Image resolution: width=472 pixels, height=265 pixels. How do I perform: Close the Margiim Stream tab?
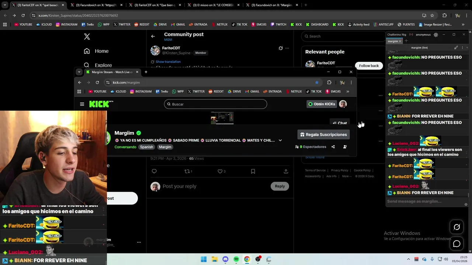137,72
